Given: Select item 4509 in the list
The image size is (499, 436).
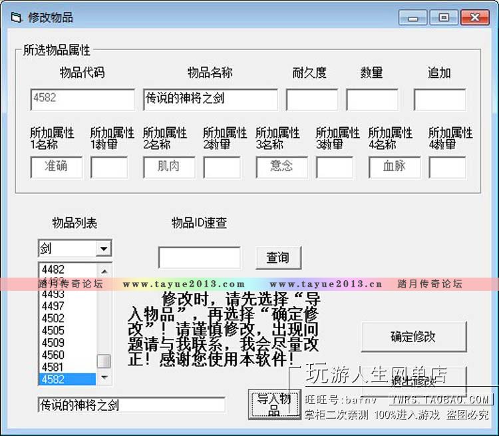Looking at the screenshot, I should coord(67,342).
